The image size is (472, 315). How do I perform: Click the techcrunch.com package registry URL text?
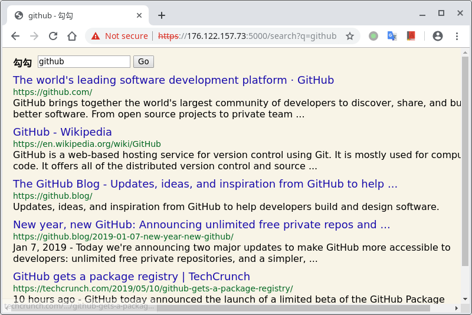[x=153, y=288]
